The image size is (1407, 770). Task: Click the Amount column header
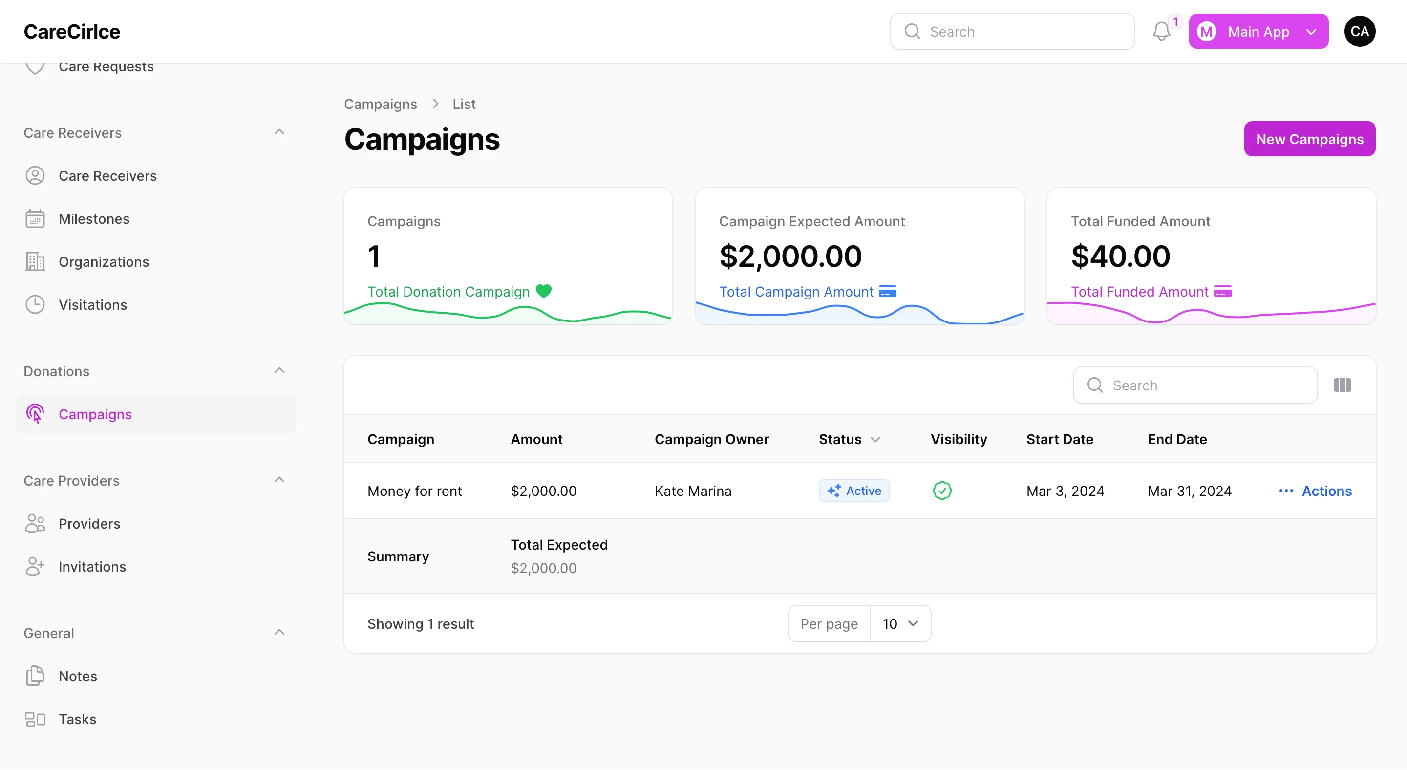coord(536,439)
